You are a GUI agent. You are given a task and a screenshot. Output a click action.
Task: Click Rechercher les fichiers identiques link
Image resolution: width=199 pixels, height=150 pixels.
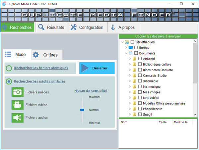(41, 68)
